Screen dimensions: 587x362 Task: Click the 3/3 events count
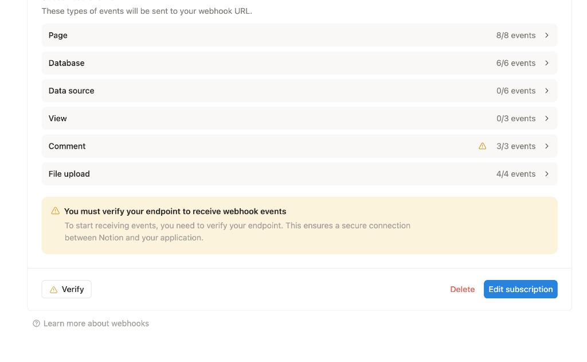coord(516,146)
